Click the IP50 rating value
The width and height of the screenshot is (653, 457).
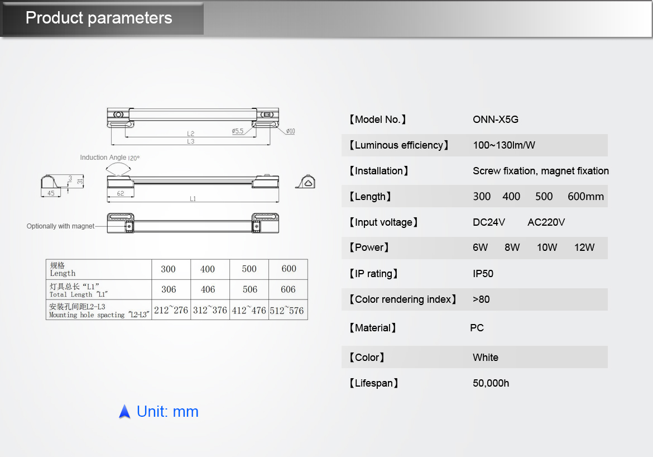[x=483, y=274]
